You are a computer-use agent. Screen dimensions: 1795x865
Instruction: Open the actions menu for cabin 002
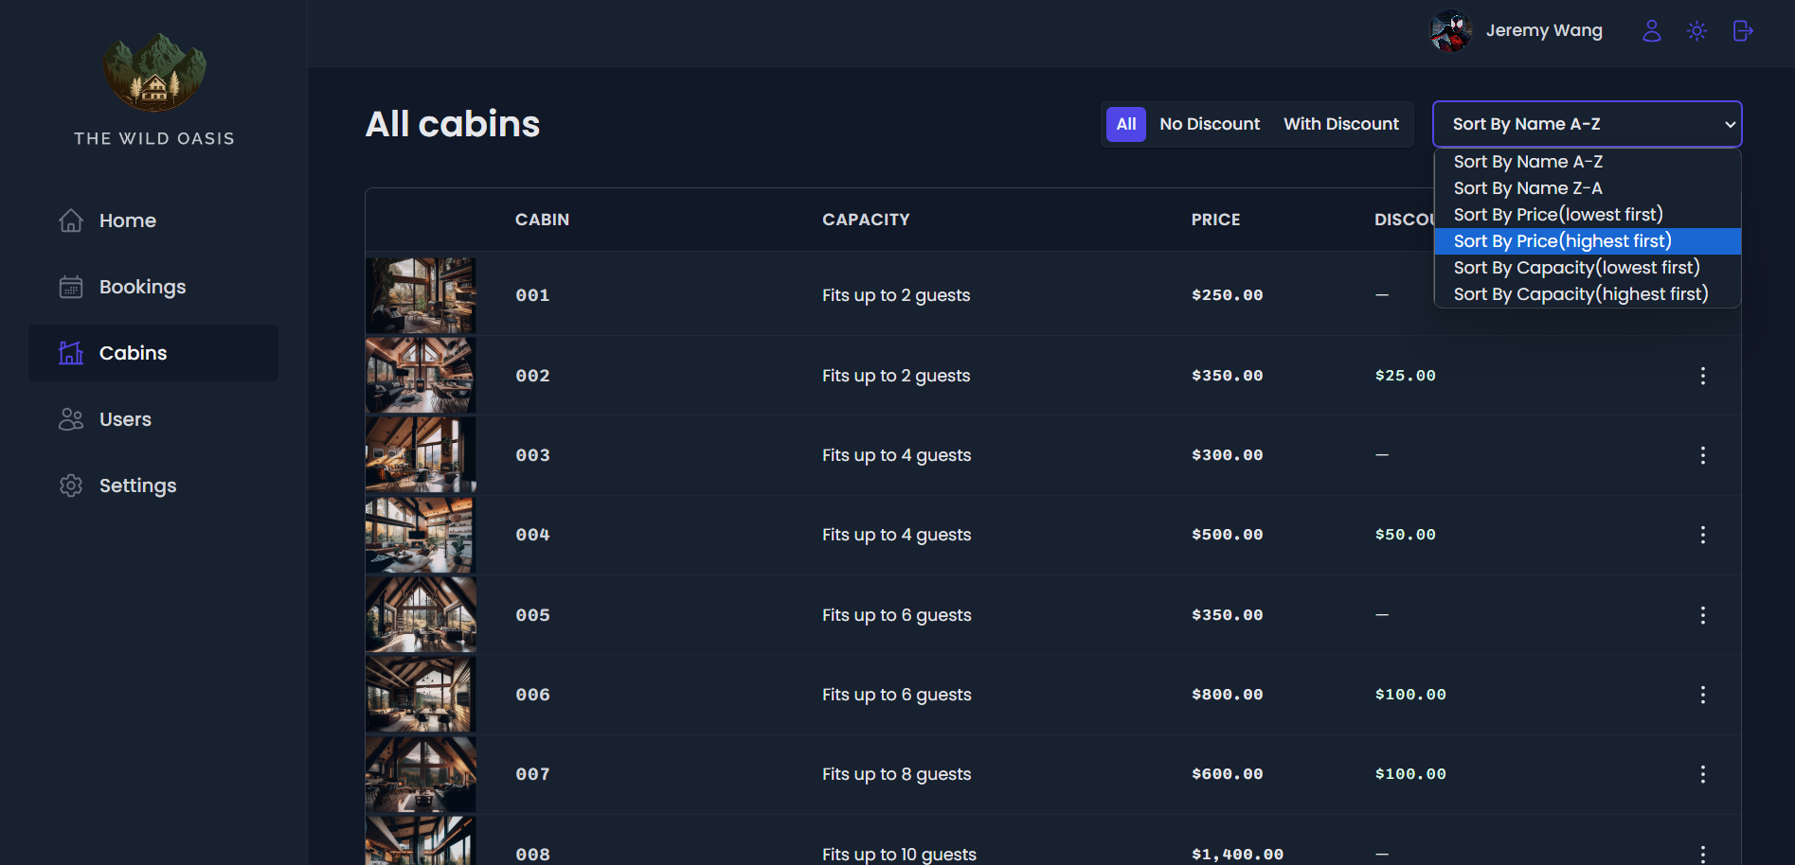click(x=1702, y=376)
